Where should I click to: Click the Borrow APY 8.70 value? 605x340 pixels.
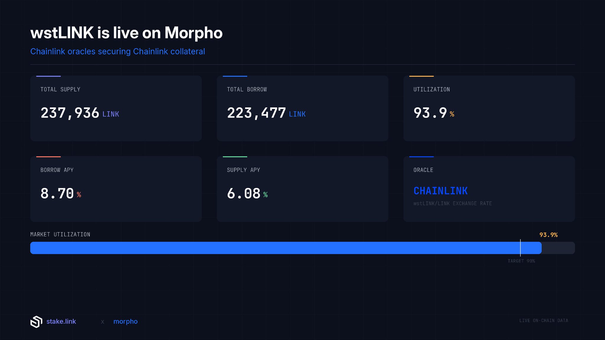57,194
